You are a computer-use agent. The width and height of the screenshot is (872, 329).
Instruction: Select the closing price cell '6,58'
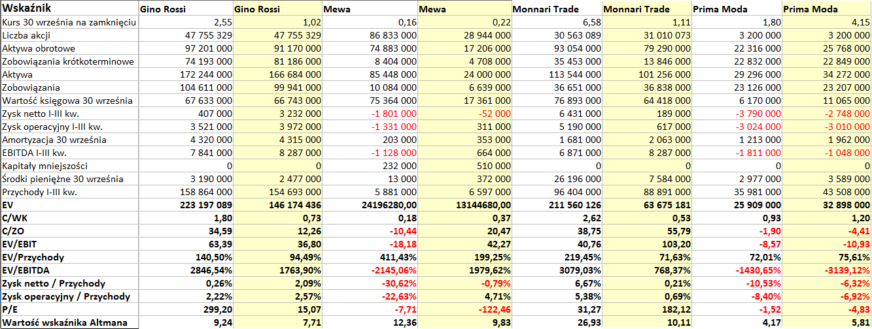tap(556, 22)
